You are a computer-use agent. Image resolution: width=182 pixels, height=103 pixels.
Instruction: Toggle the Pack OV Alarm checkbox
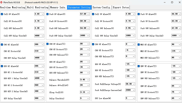point(47,14)
